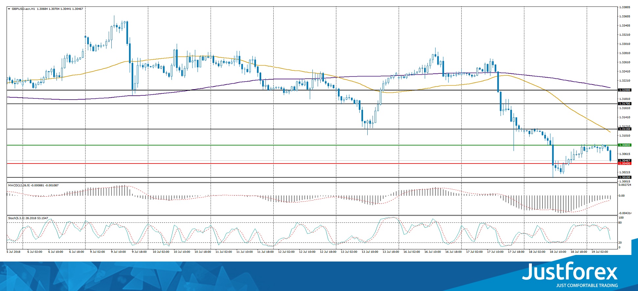Click the 6 Jul 10:00 time label
638x291 pixels.
coord(56,252)
